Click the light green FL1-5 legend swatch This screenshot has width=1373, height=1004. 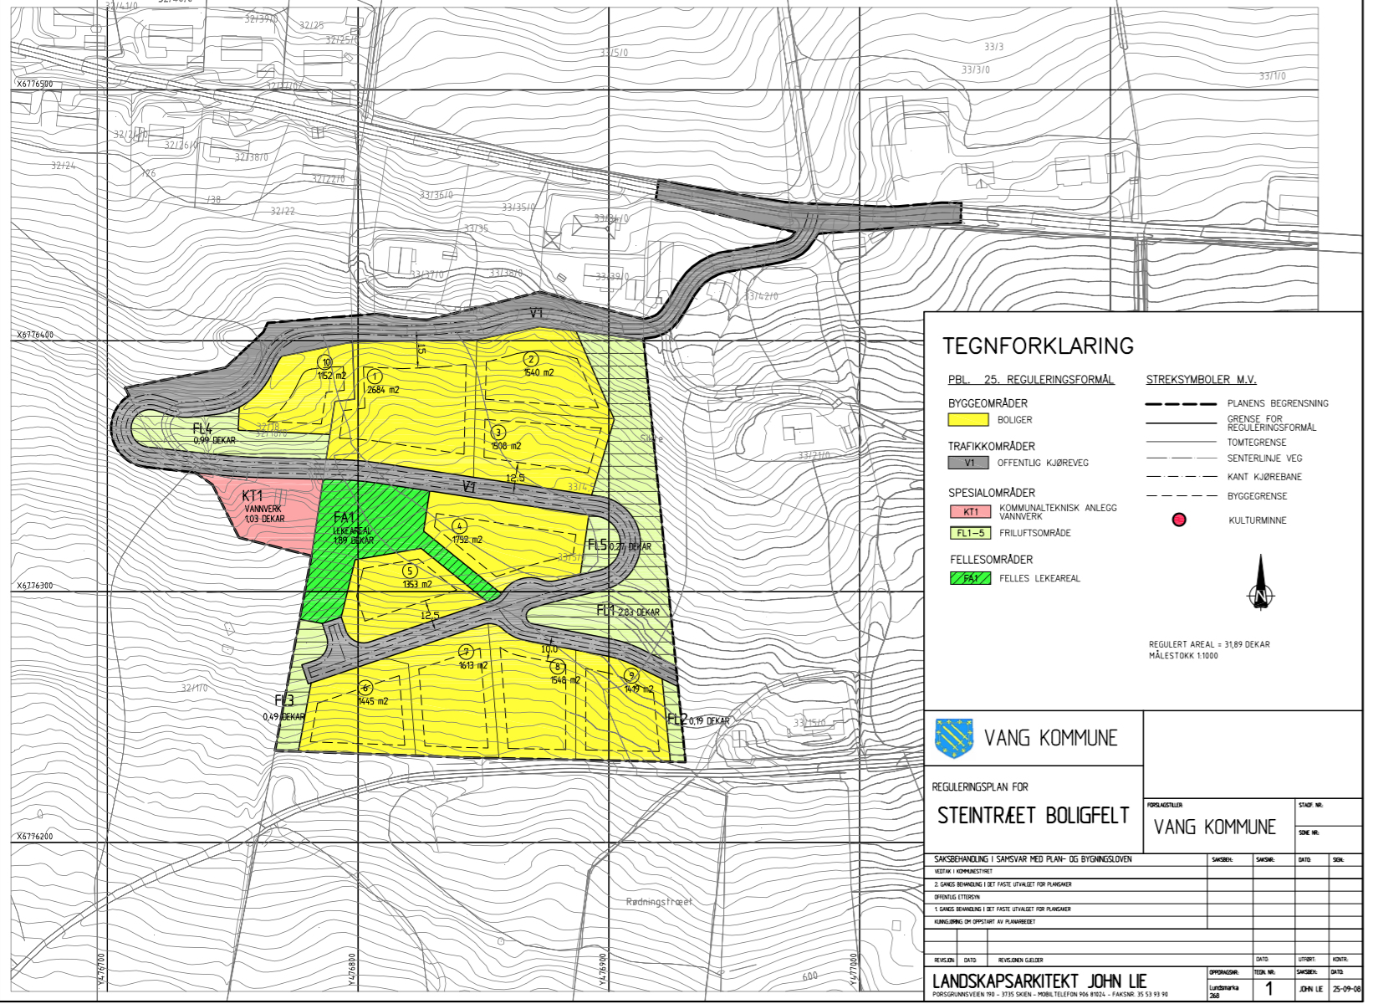click(x=970, y=533)
